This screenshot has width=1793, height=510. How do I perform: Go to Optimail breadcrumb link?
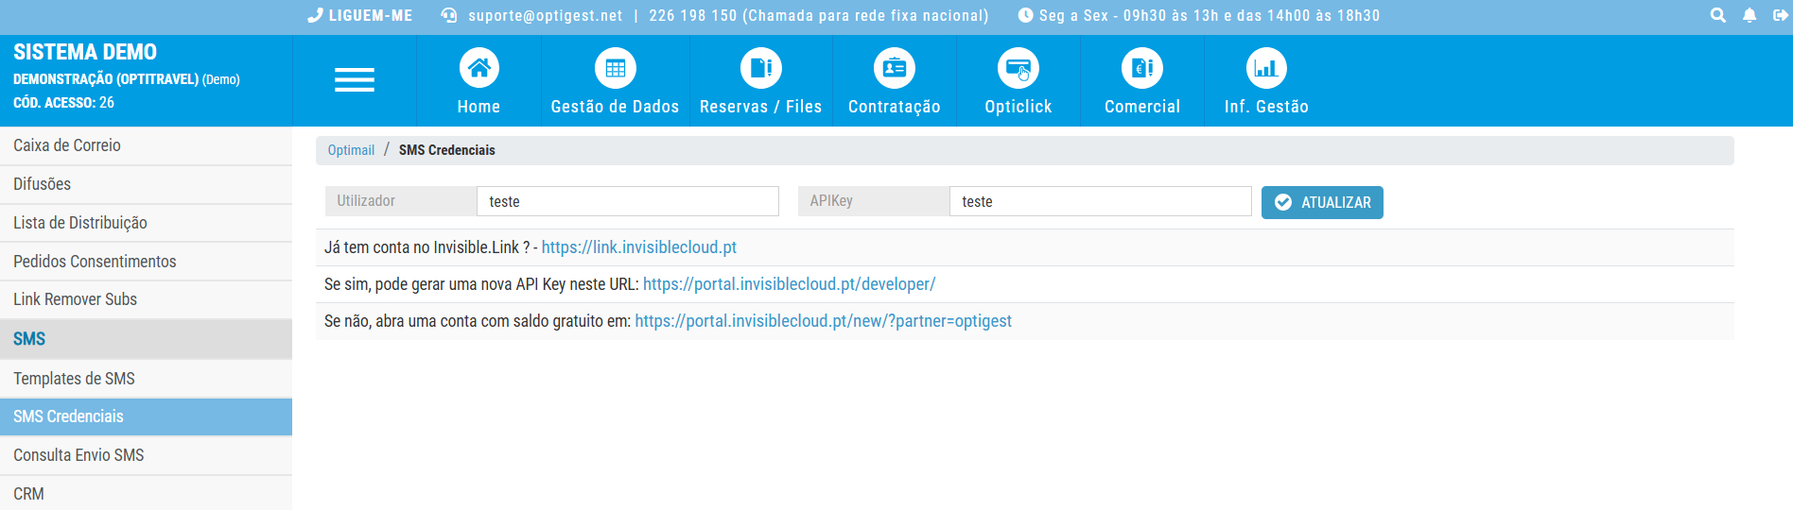pyautogui.click(x=351, y=150)
